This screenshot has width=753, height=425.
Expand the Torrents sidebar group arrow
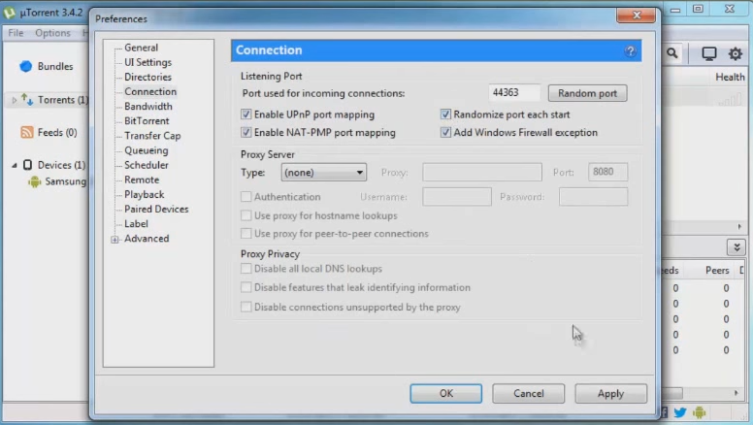click(x=14, y=100)
